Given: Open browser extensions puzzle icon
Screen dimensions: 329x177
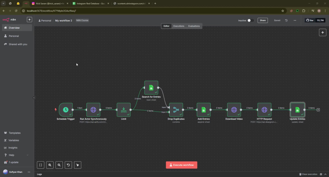Looking at the screenshot, I should 304,11.
